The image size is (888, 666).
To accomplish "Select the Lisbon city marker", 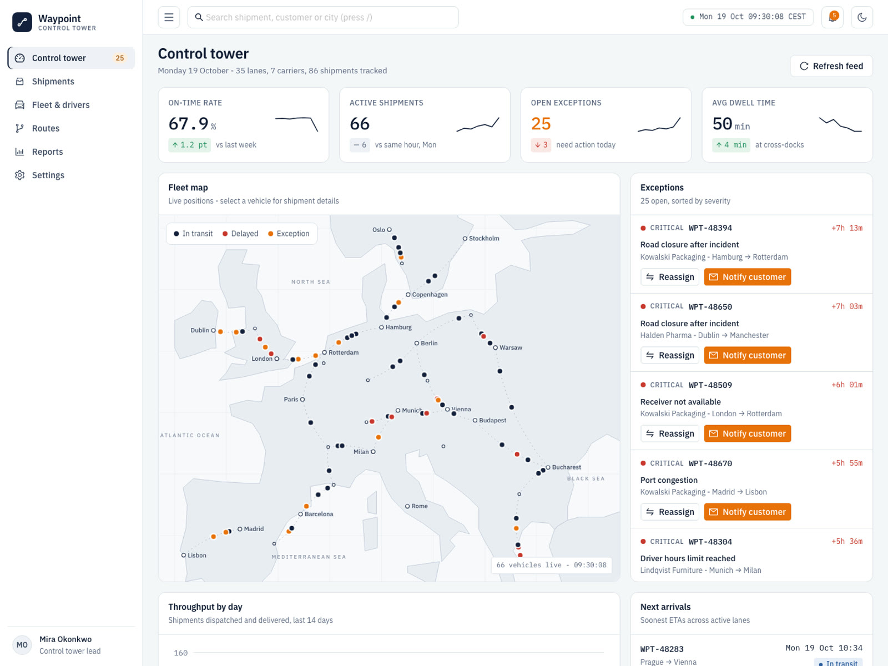I will tap(184, 555).
